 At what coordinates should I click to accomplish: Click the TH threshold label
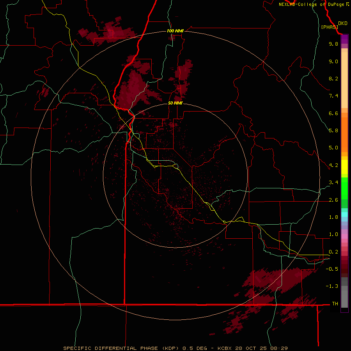tap(335, 304)
